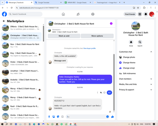Image resolution: width=158 pixels, height=126 pixels.
Task: Open Mersy 4 Bed 2.5 Bath conversation
Action: coord(21,90)
